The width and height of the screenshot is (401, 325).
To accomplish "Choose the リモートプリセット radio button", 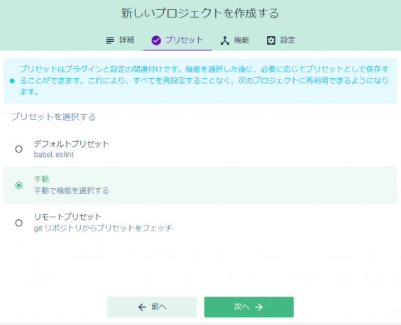I will (x=18, y=223).
